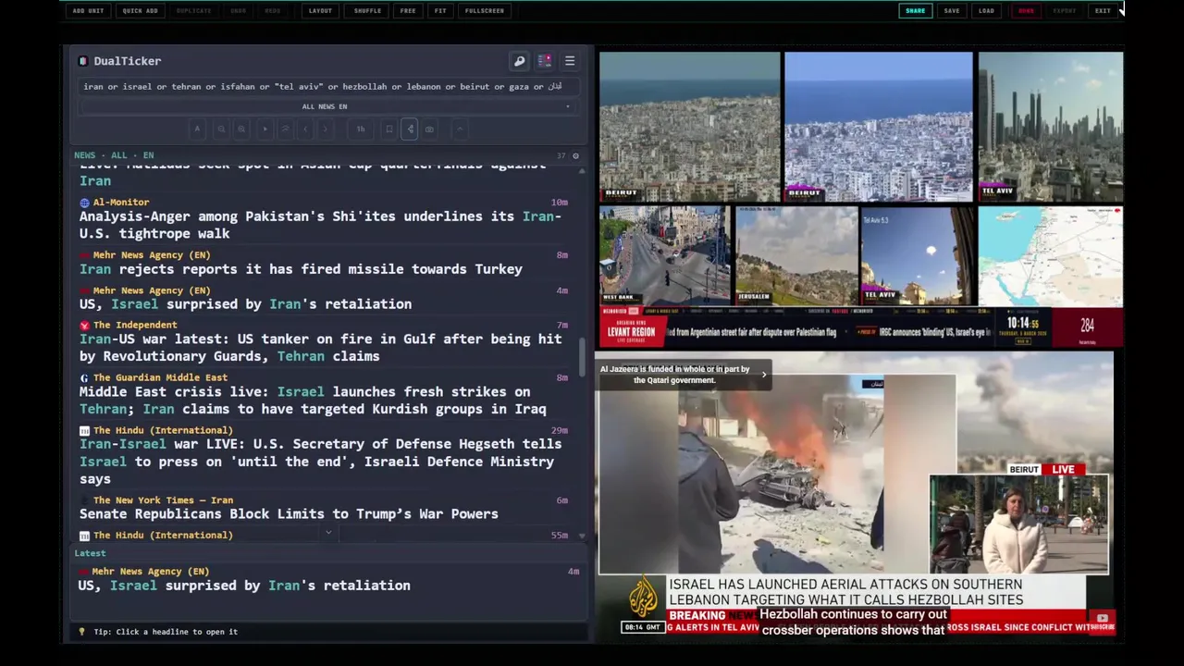Open the JERUSALEM webcam thumbnail

[x=796, y=256]
